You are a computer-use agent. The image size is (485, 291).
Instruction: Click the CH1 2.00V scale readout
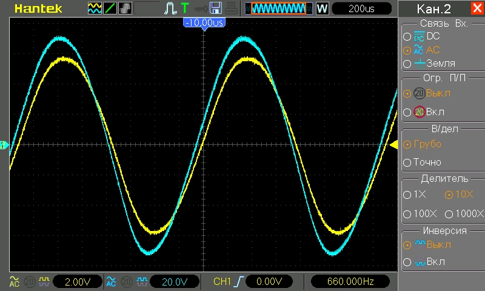coord(78,281)
